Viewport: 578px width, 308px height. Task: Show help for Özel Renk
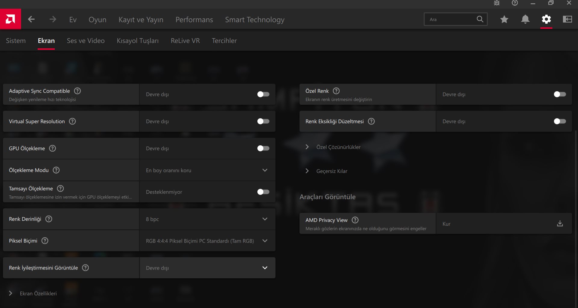336,91
